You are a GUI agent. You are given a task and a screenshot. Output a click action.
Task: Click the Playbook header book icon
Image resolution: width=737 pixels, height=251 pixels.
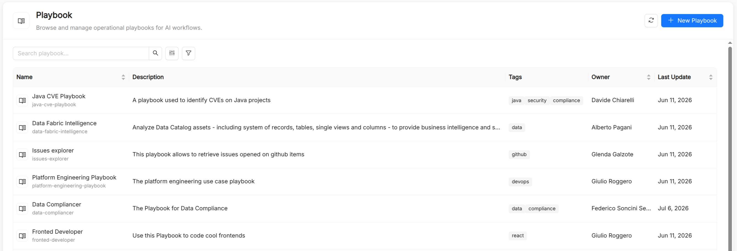click(x=21, y=21)
